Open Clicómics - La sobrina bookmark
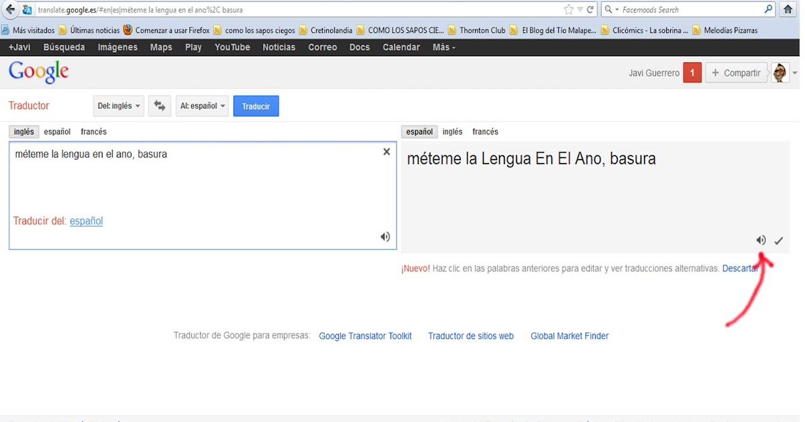The height and width of the screenshot is (422, 805). point(645,30)
